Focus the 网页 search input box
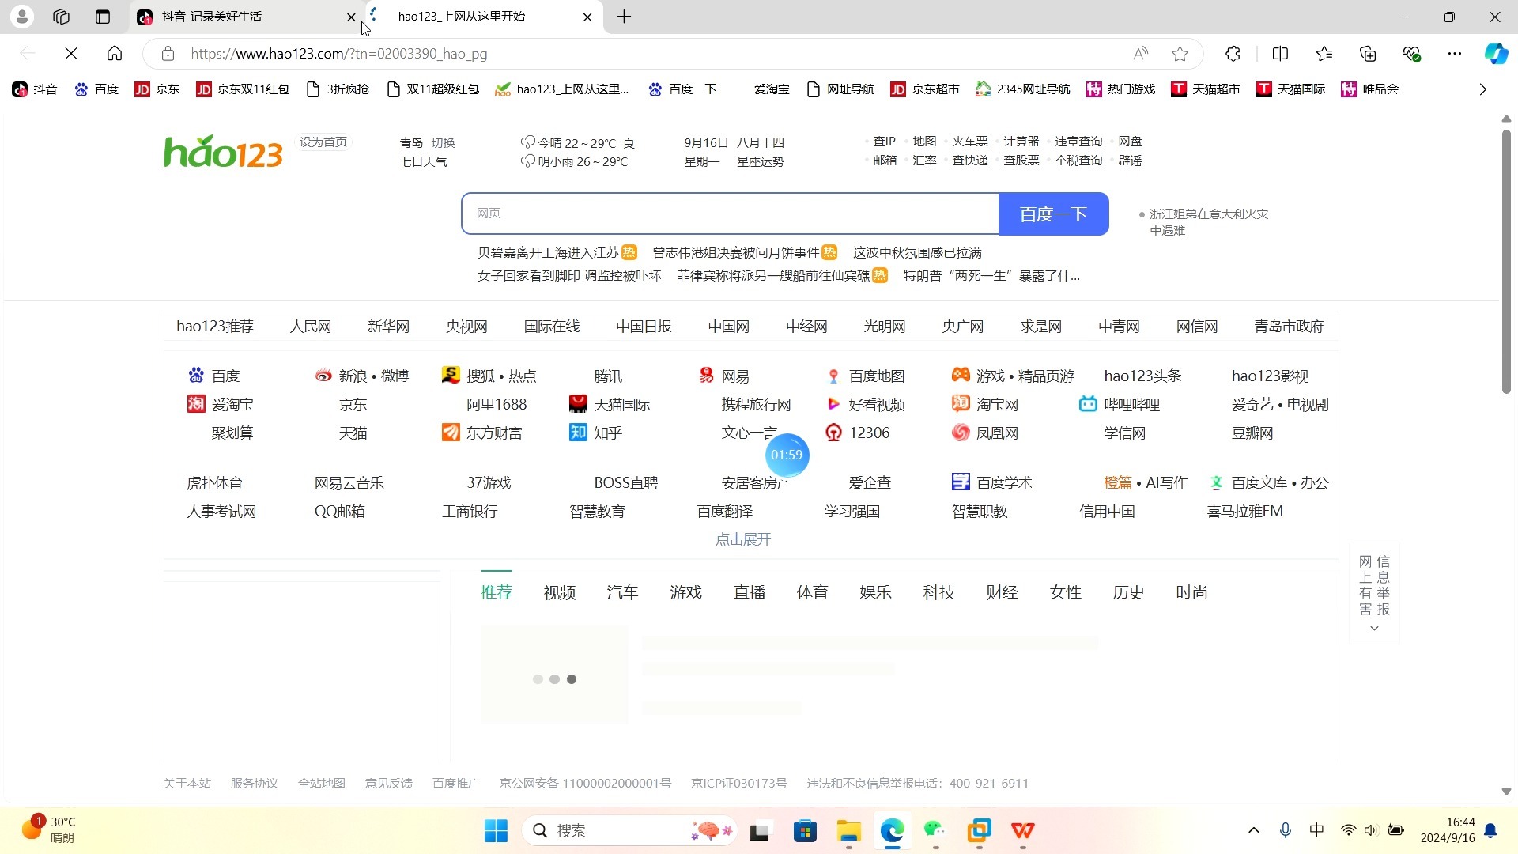Screen dimensions: 1518x854 click(730, 213)
